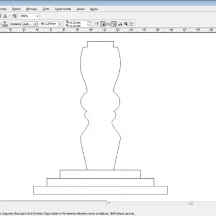This screenshot has height=216, width=216.
Task: Expand the application launcher dropdown arrow
Action: pos(10,16)
